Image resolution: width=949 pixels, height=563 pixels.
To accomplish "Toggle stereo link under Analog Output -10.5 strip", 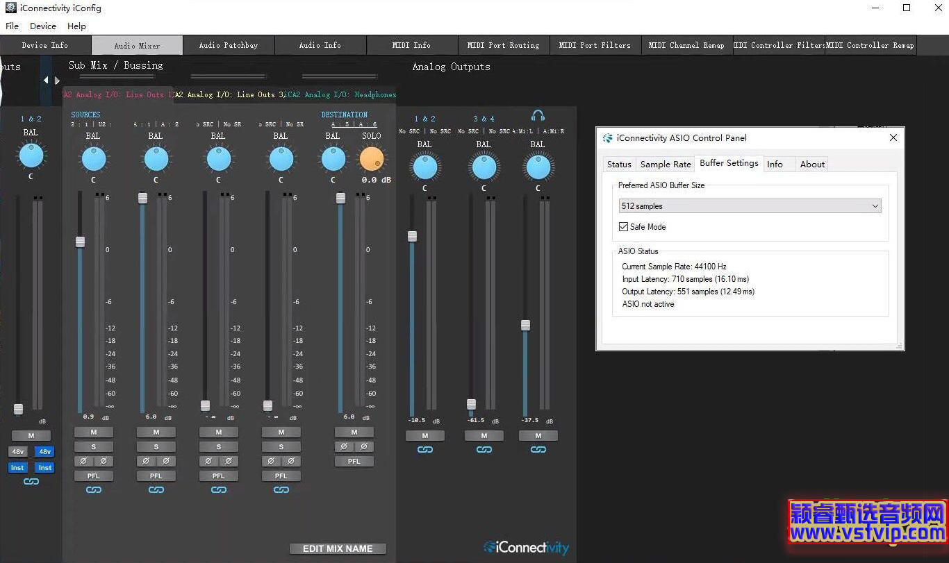I will (x=425, y=450).
